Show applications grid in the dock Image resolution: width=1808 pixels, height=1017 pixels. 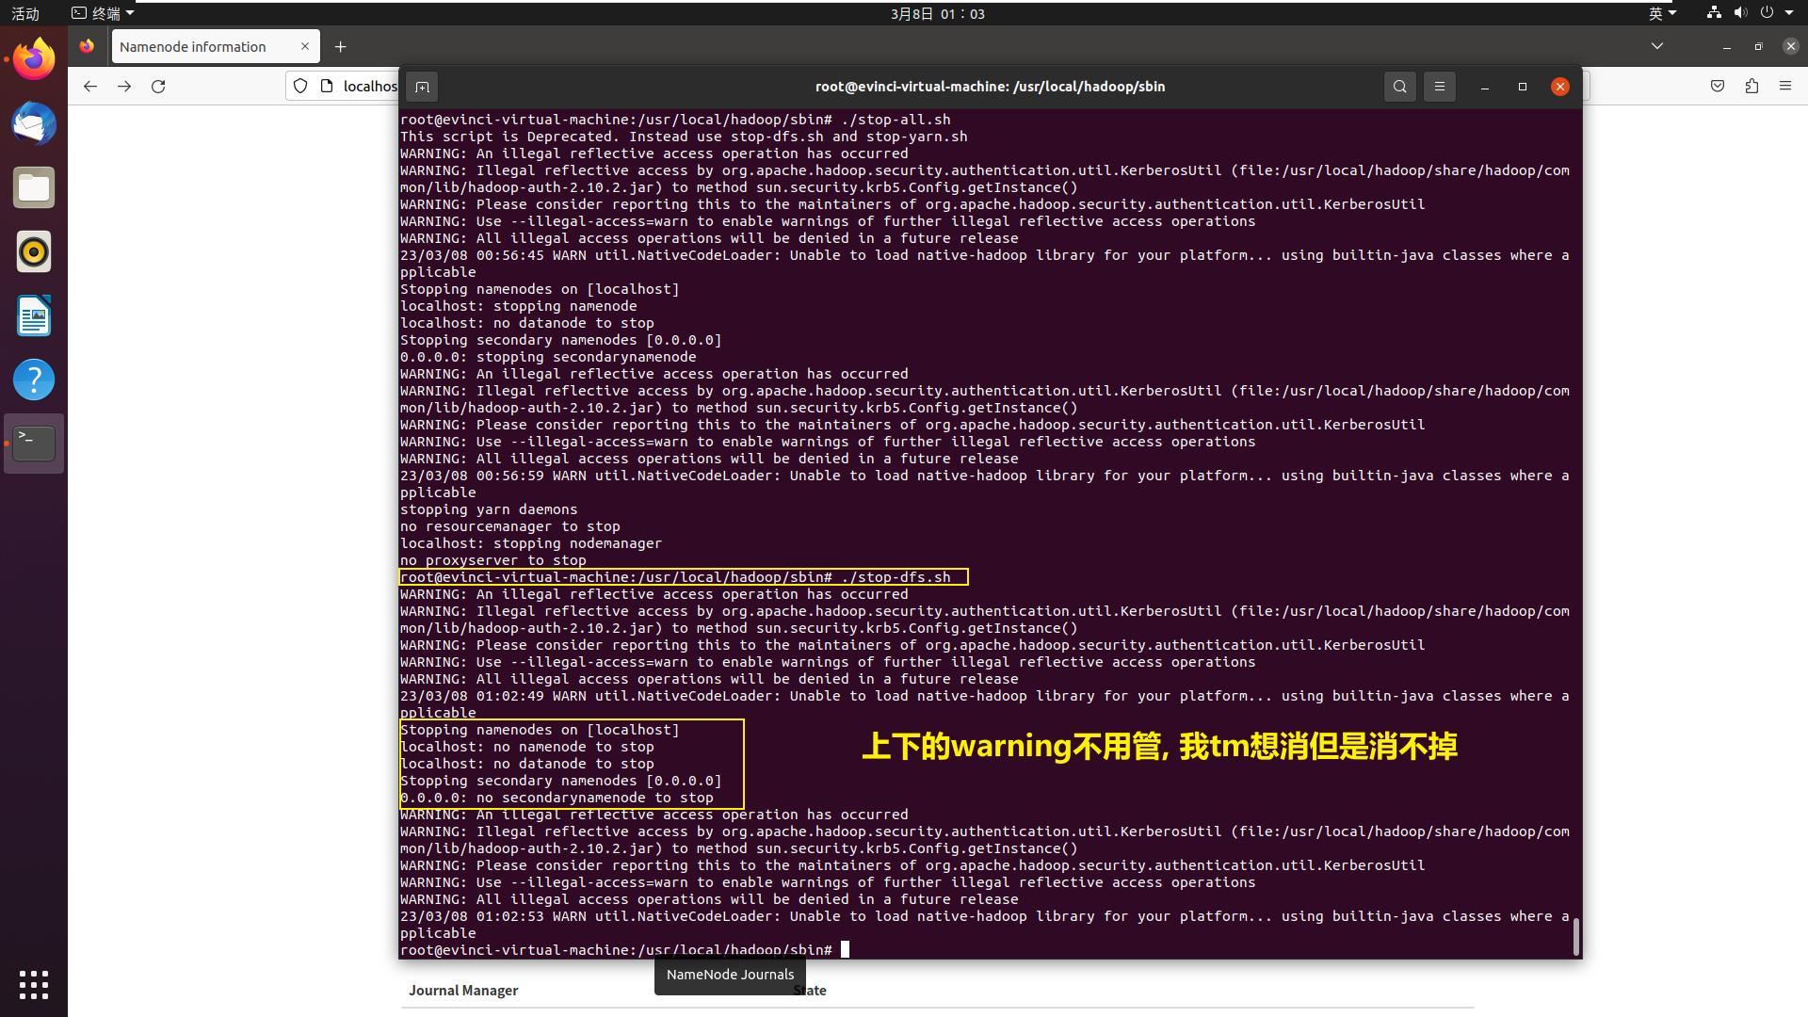[x=34, y=985]
